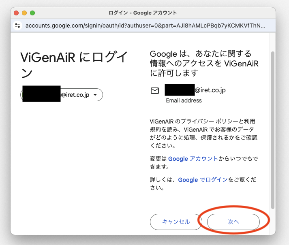Click the envelope icon beside the email
This screenshot has height=245, width=289.
point(154,91)
